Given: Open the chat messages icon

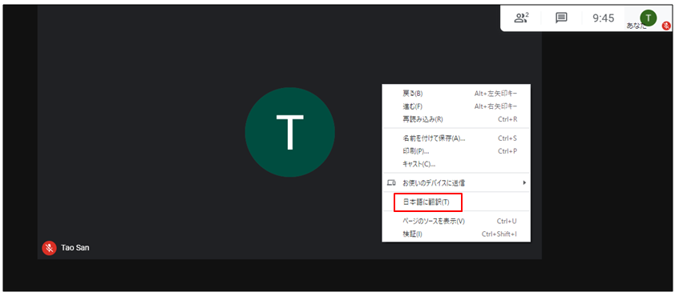Looking at the screenshot, I should point(561,18).
